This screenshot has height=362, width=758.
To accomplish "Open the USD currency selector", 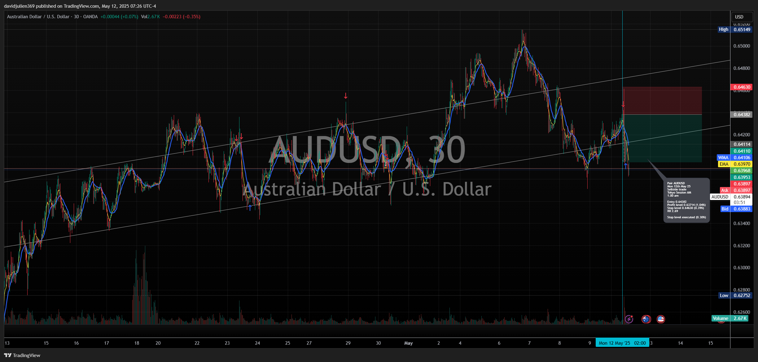I will (x=742, y=17).
